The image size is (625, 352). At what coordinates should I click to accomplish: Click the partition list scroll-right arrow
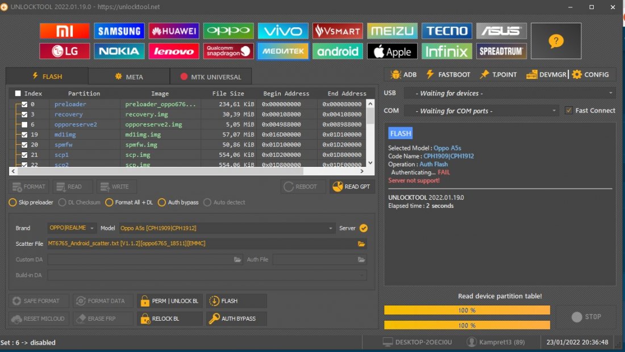pos(361,171)
